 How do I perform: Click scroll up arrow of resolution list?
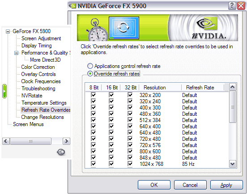[x=233, y=87]
